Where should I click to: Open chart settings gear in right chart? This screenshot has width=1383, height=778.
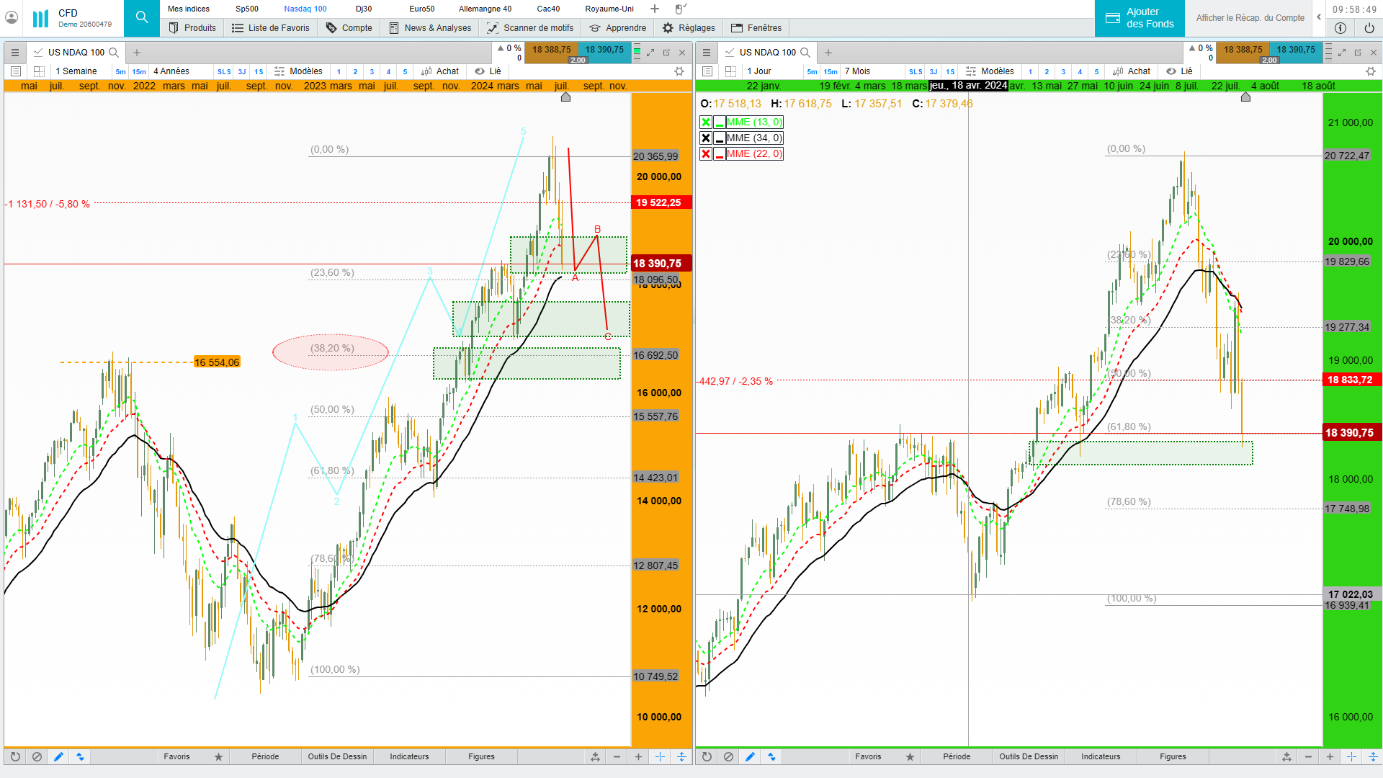pyautogui.click(x=1370, y=71)
